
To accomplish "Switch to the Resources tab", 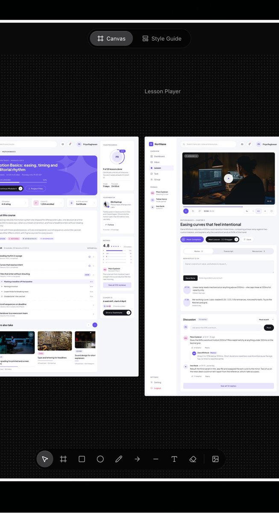I will (258, 251).
